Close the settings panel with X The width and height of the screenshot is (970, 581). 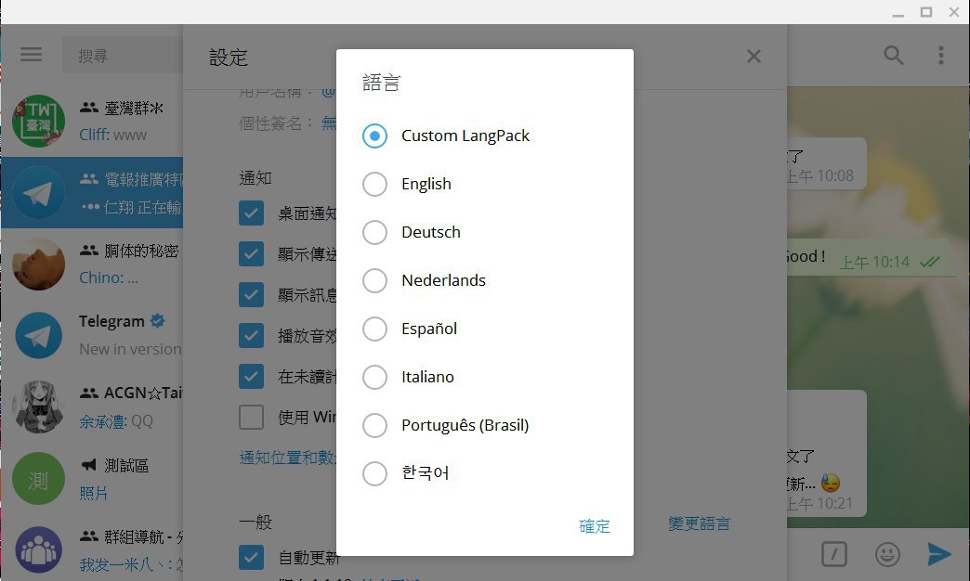[x=754, y=57]
